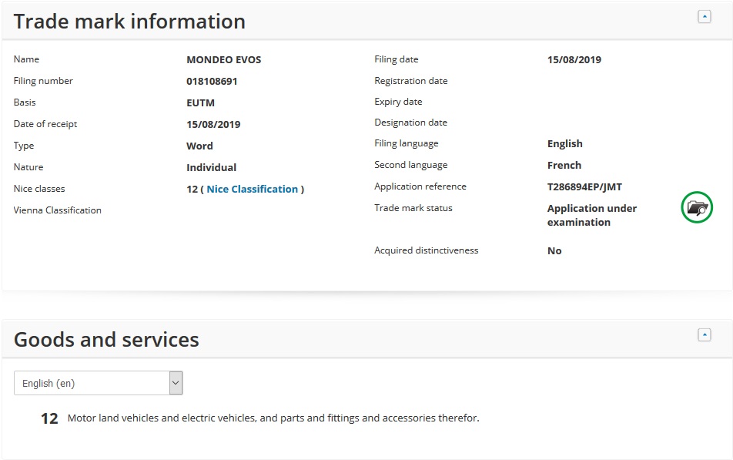
Task: Click the Goods and services heading
Action: tap(106, 339)
